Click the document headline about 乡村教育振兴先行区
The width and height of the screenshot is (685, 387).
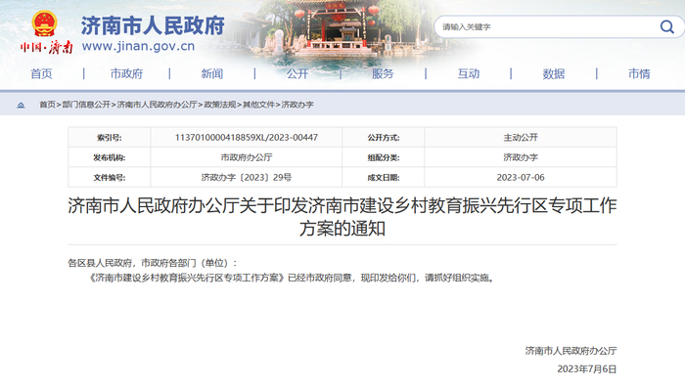[342, 217]
